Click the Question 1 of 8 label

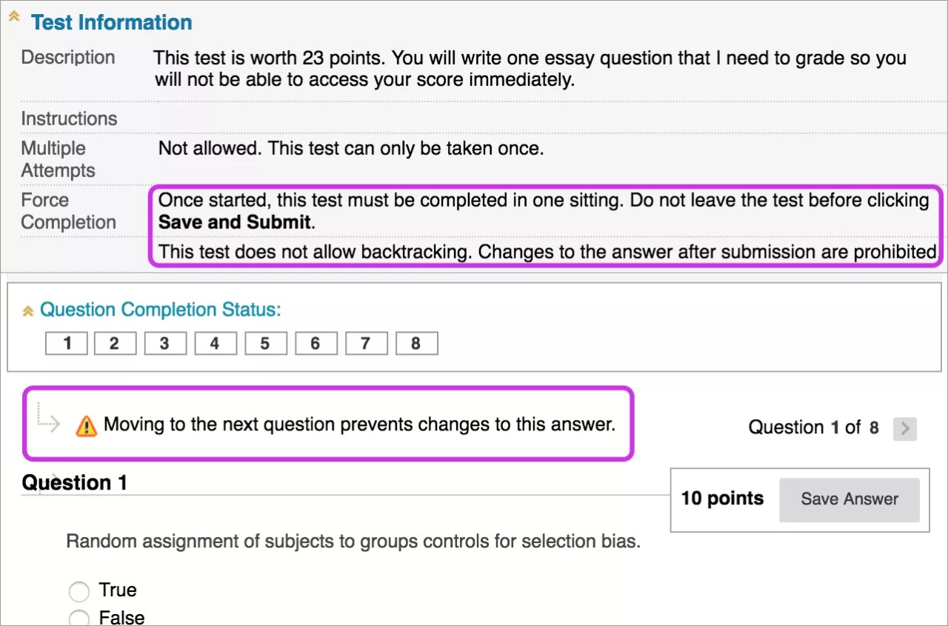[x=814, y=427]
